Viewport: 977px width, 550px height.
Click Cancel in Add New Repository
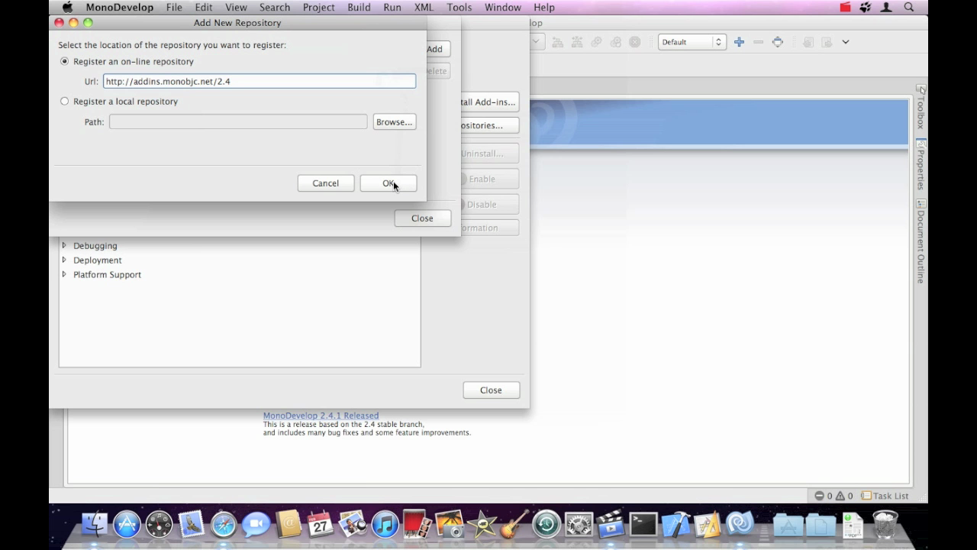point(325,183)
